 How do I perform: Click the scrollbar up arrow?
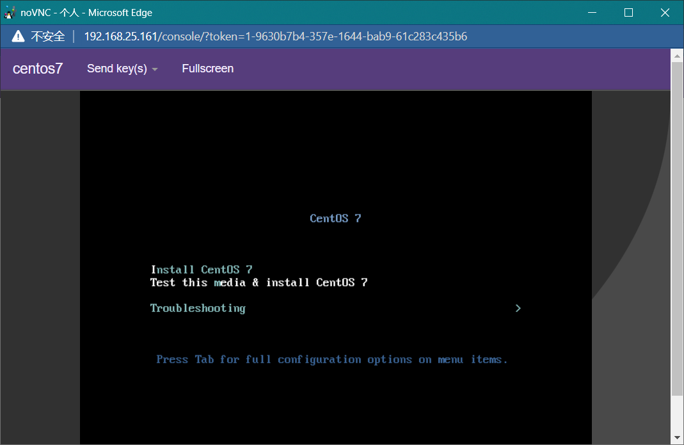click(677, 56)
